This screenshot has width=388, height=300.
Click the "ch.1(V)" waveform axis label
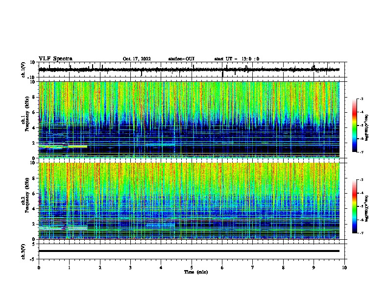pyautogui.click(x=23, y=70)
